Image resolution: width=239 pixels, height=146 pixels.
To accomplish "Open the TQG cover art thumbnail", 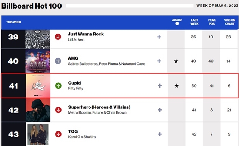I will [38, 134].
